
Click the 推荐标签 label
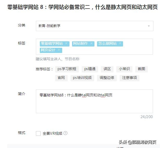[x=44, y=69]
